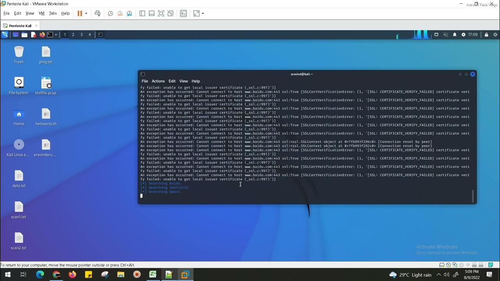Open the snapshot manager

(129, 13)
